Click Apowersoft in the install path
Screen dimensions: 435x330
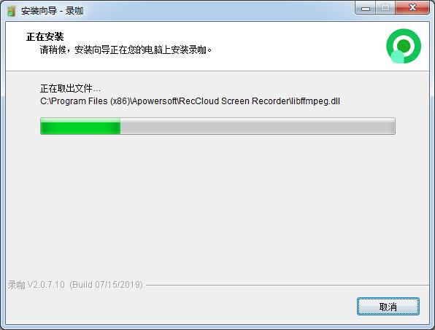(x=155, y=101)
